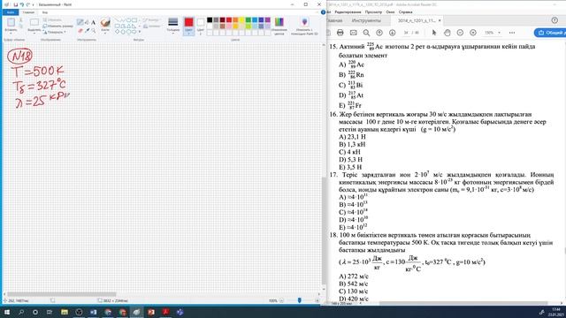Open the shape Outline dropdown in Paint
This screenshot has width=566, height=318.
pyautogui.click(x=151, y=20)
